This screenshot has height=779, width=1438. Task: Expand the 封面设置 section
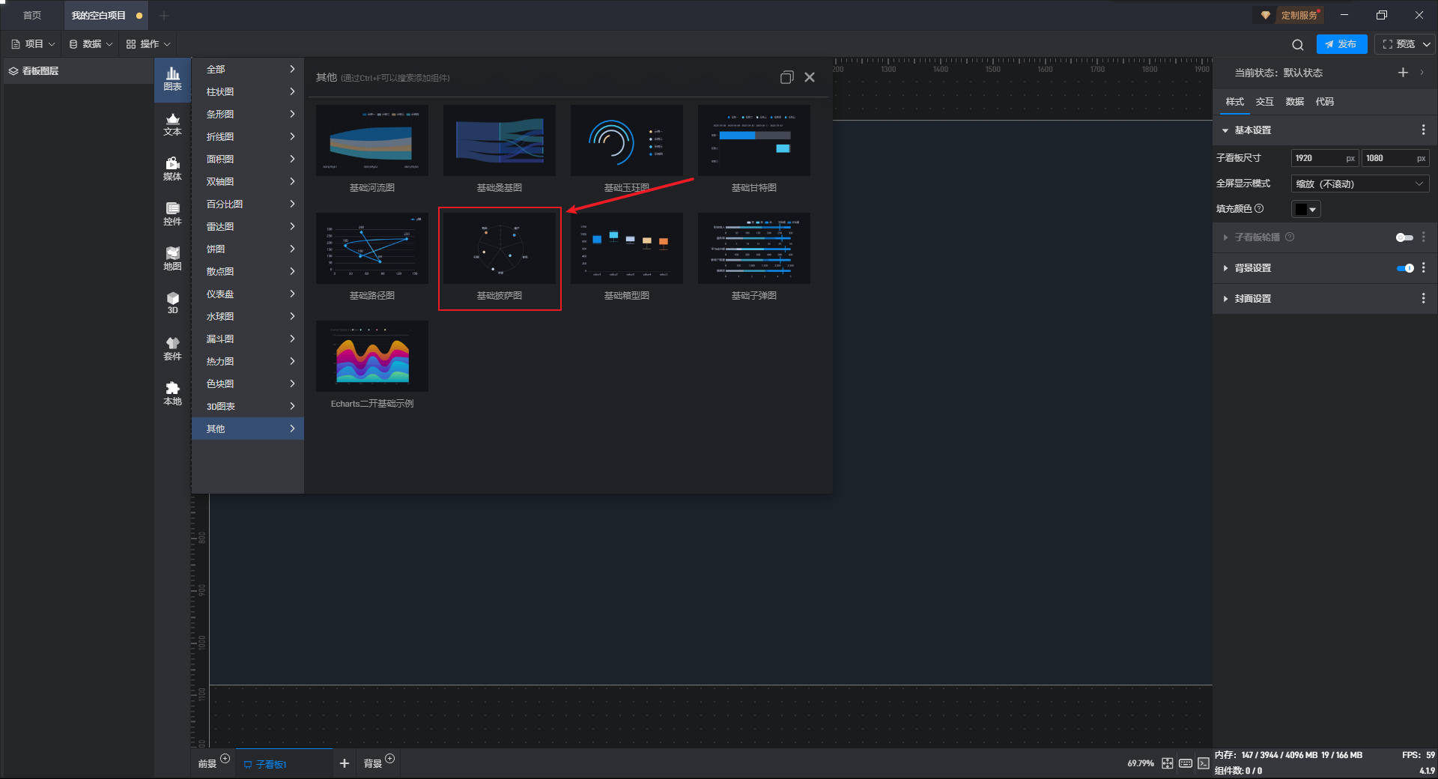coord(1253,299)
